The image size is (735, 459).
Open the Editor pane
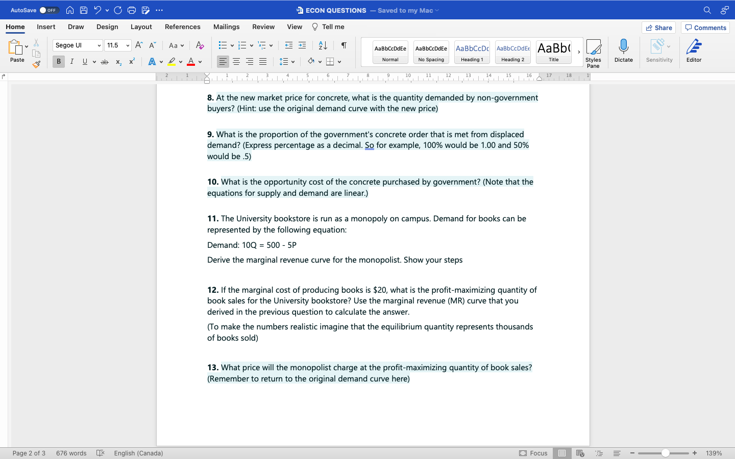tap(694, 51)
